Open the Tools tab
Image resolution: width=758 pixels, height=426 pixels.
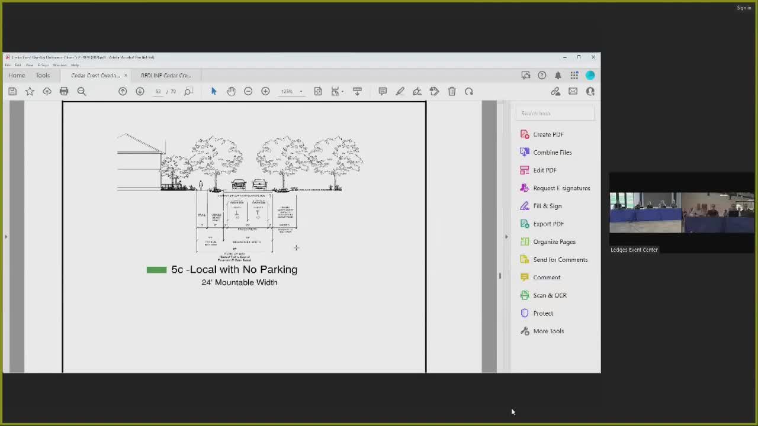(x=43, y=75)
